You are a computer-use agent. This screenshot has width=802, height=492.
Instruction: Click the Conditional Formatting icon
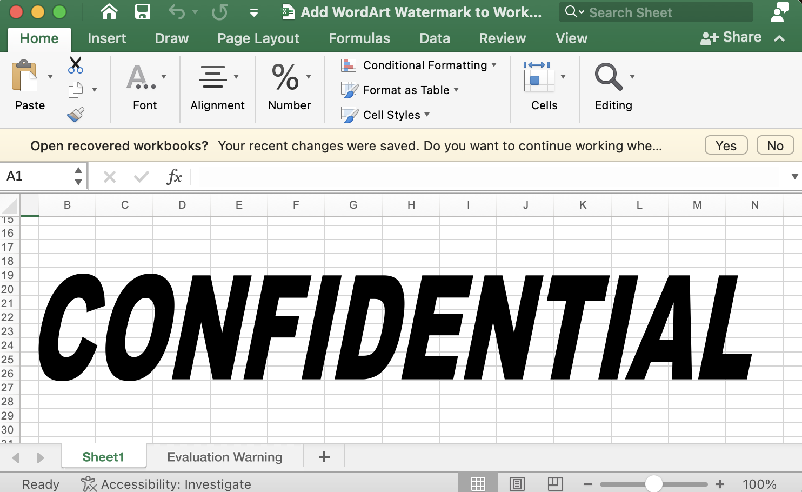[x=347, y=65]
